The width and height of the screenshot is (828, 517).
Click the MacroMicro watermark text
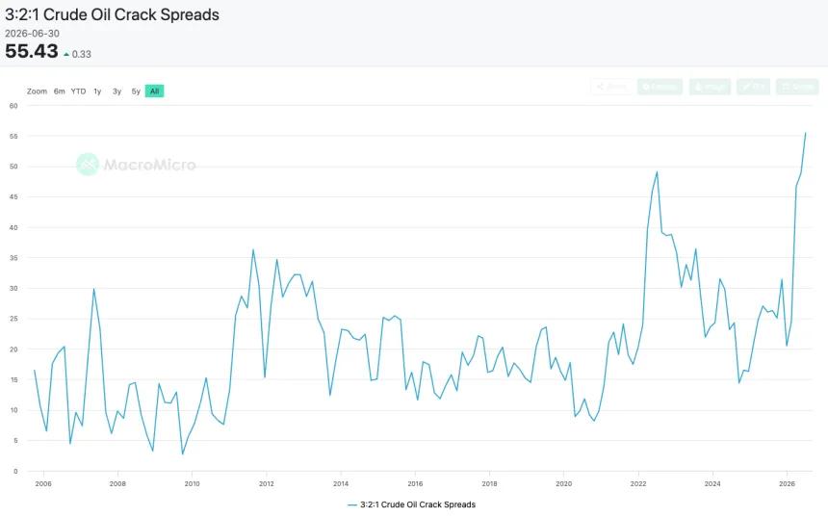point(149,165)
